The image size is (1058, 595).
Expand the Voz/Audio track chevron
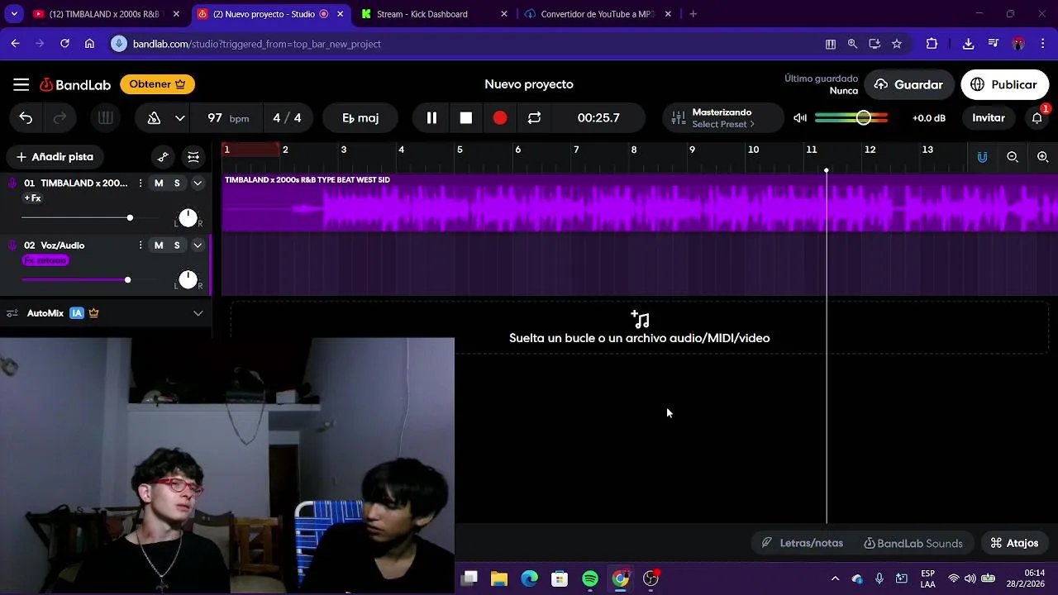198,245
